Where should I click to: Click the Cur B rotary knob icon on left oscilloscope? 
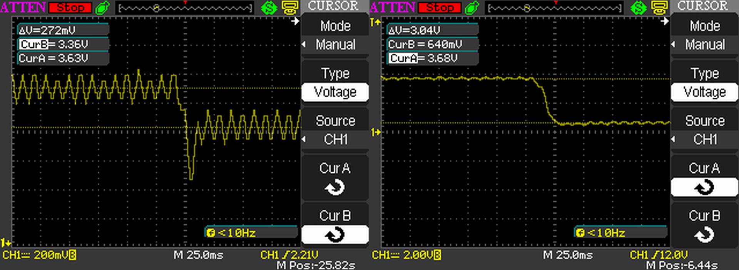334,235
